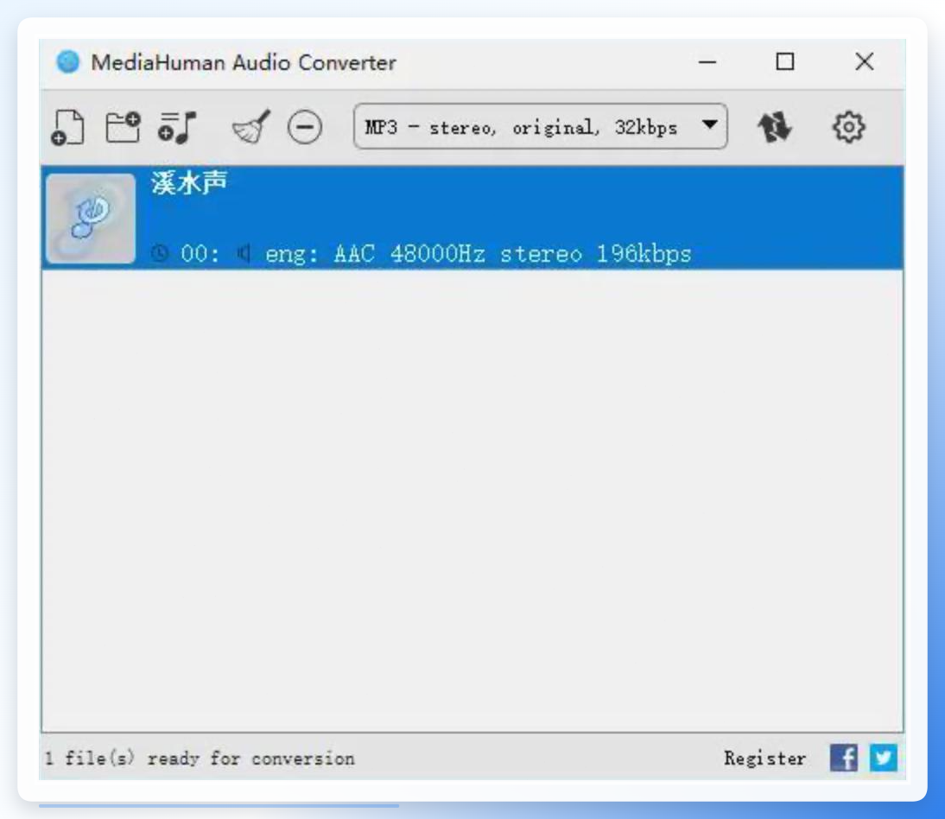Click the speaker icon in the track row
The height and width of the screenshot is (819, 945).
point(244,253)
